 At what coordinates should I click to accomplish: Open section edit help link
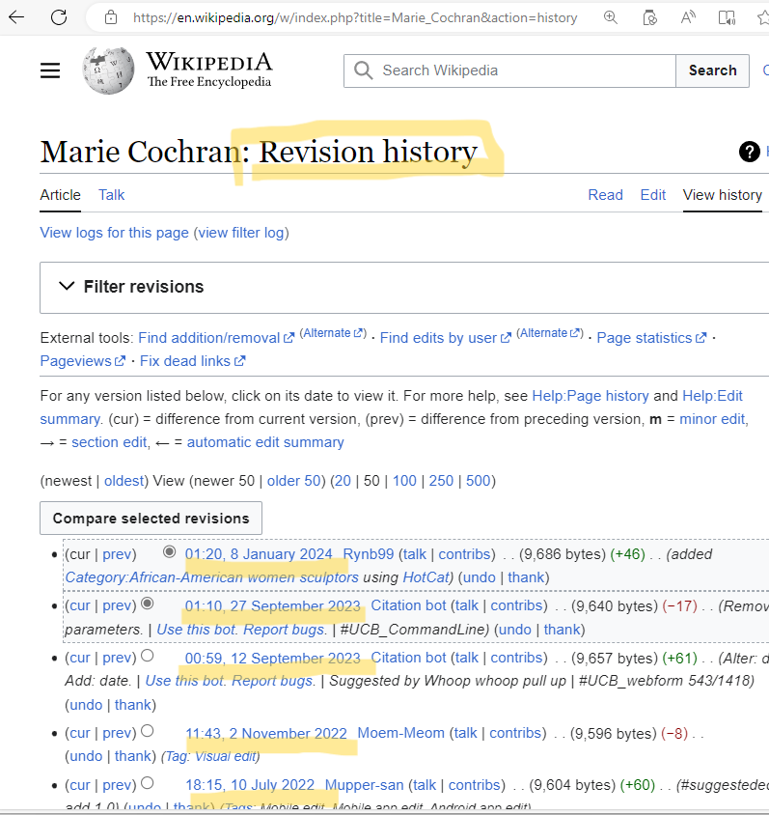[109, 442]
